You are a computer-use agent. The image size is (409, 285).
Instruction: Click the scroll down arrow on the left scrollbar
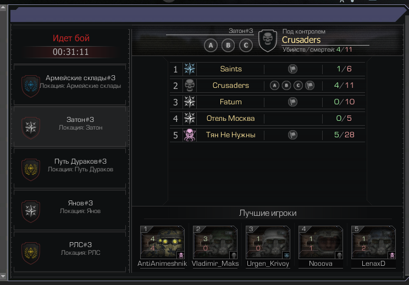3,276
